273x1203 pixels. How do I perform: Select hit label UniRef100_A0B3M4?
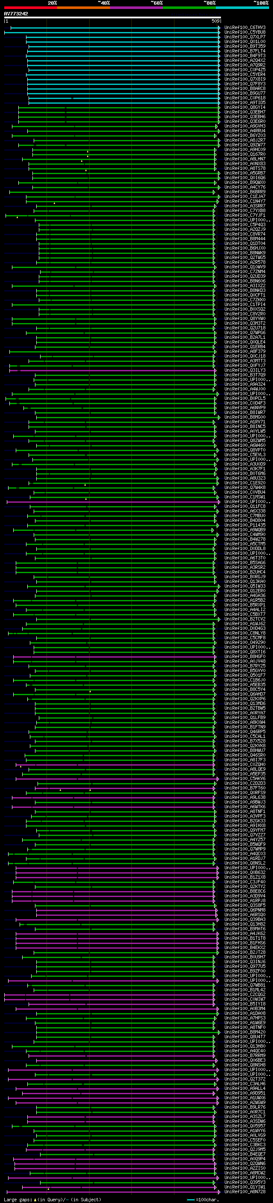pyautogui.click(x=245, y=1008)
